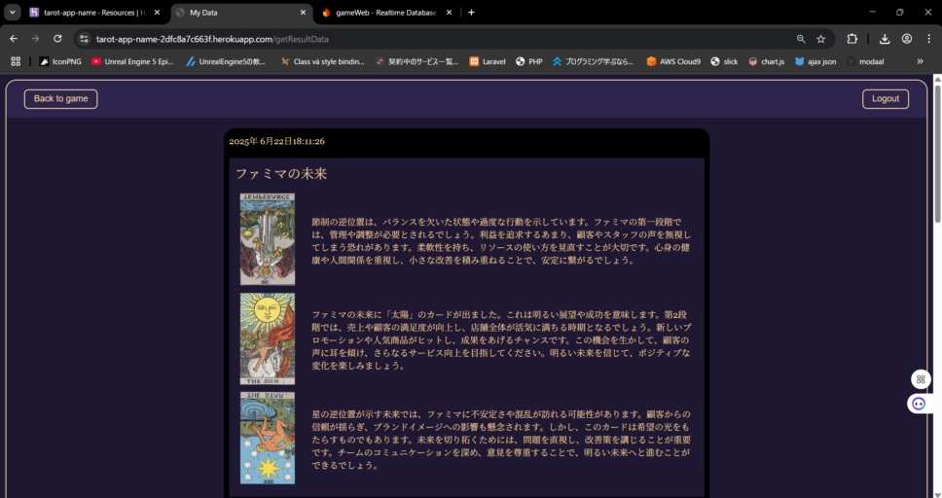Click the scrollbar up arrow
Image resolution: width=942 pixels, height=498 pixels.
tap(936, 79)
